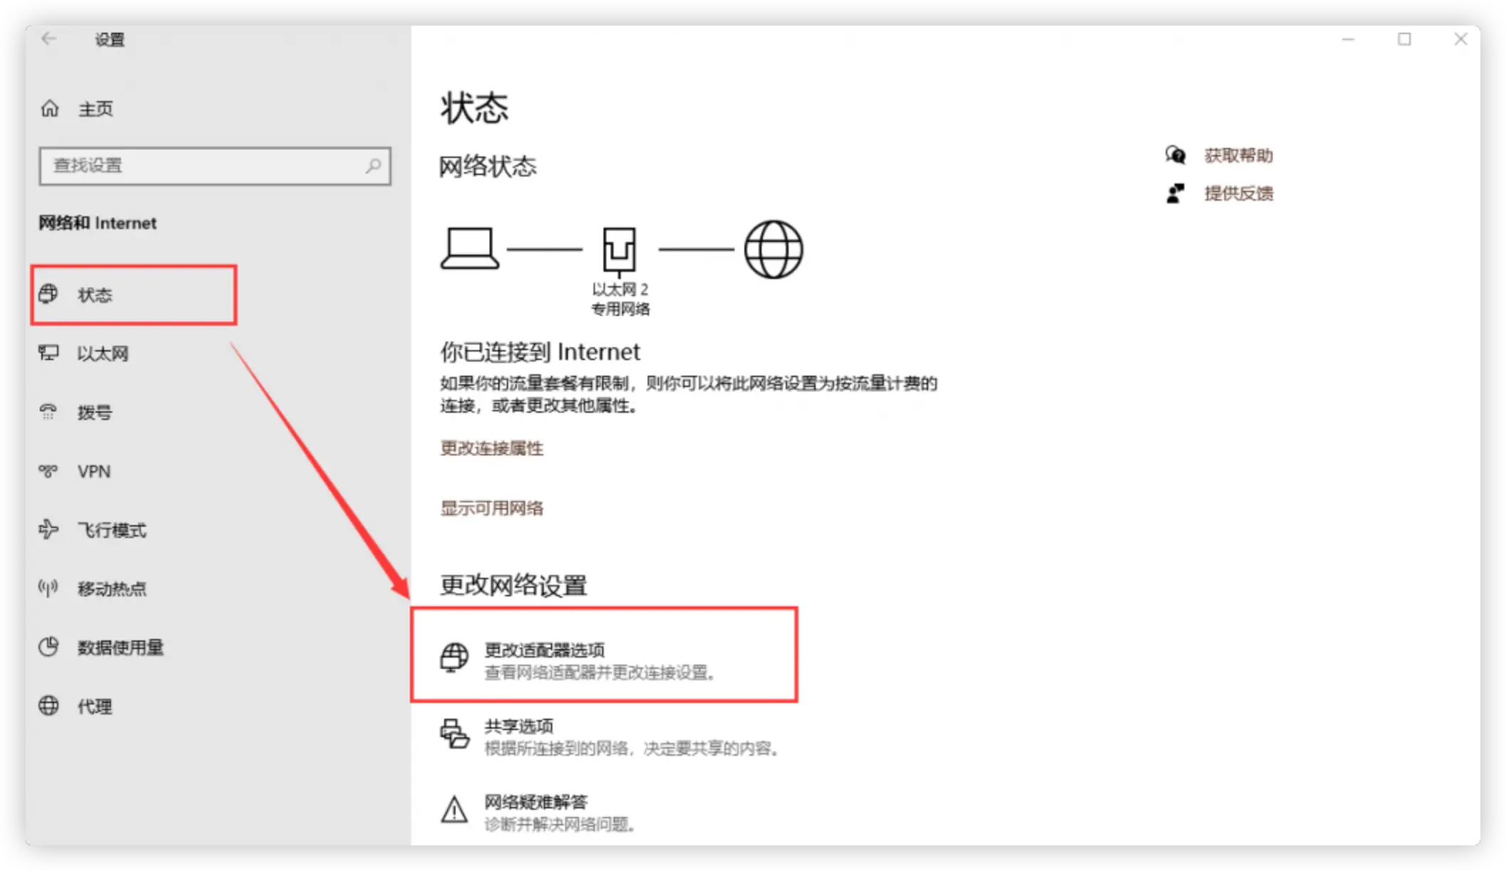Focus the 查找设置 search field
The height and width of the screenshot is (871, 1506).
[215, 166]
